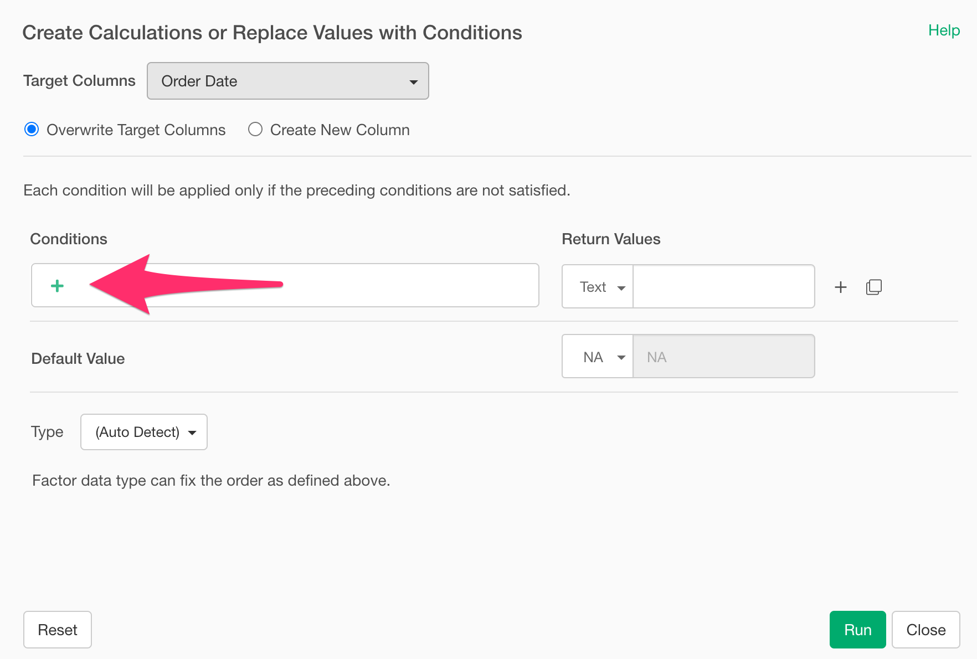
Task: Click the disabled NA default value field
Action: (723, 357)
